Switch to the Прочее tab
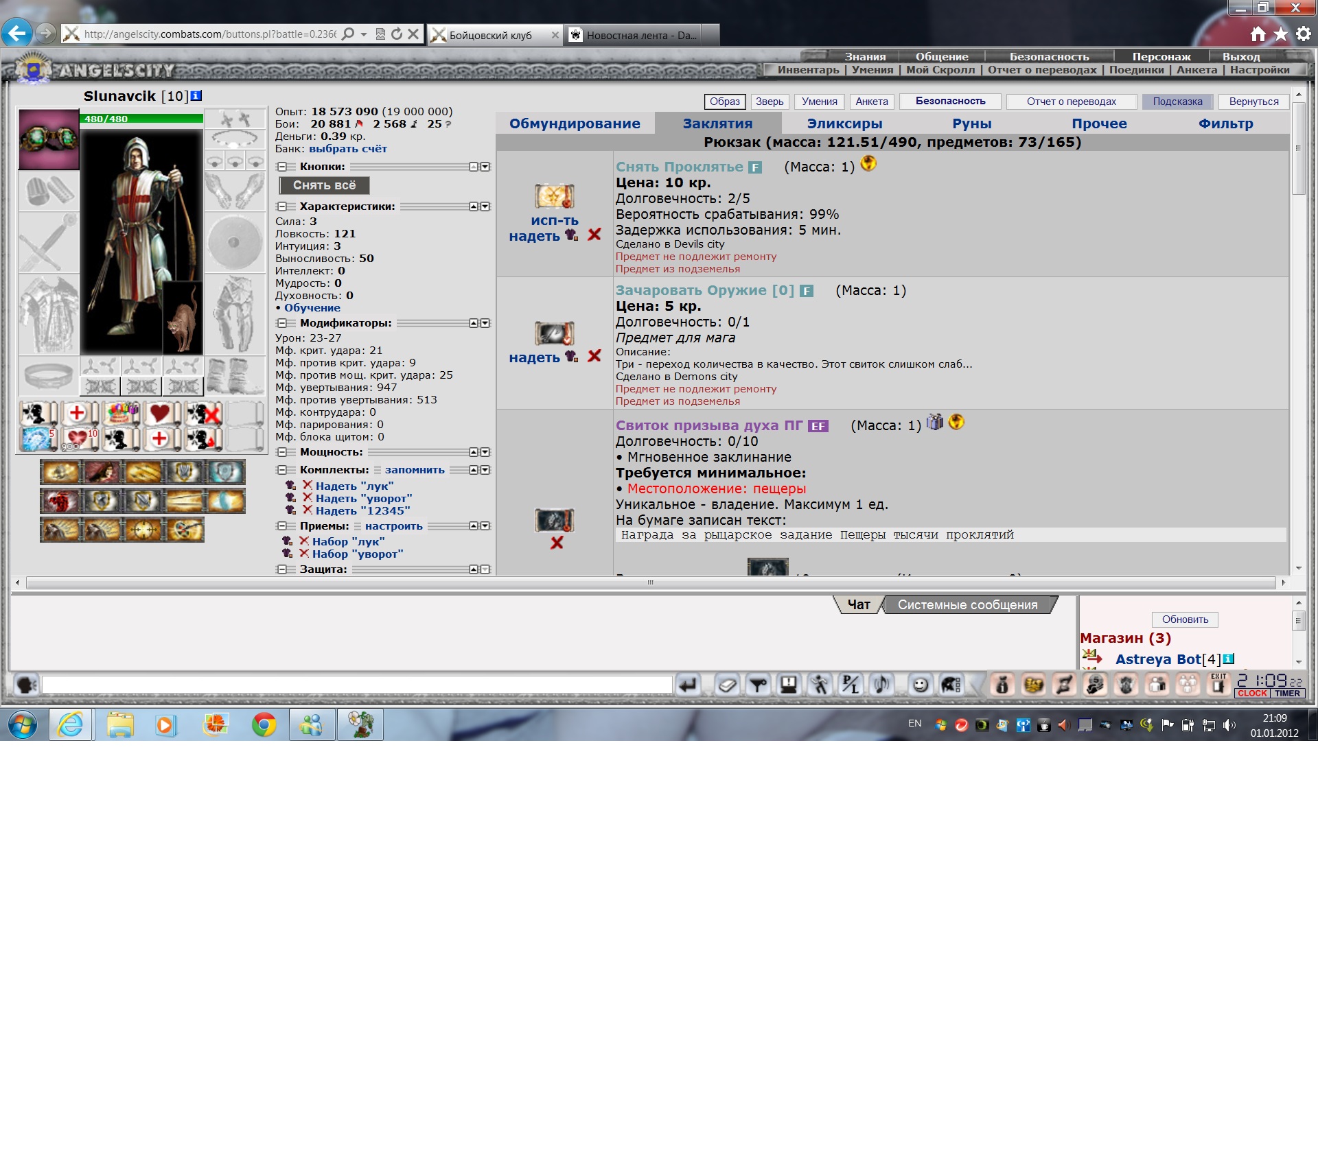1318x1169 pixels. tap(1099, 123)
